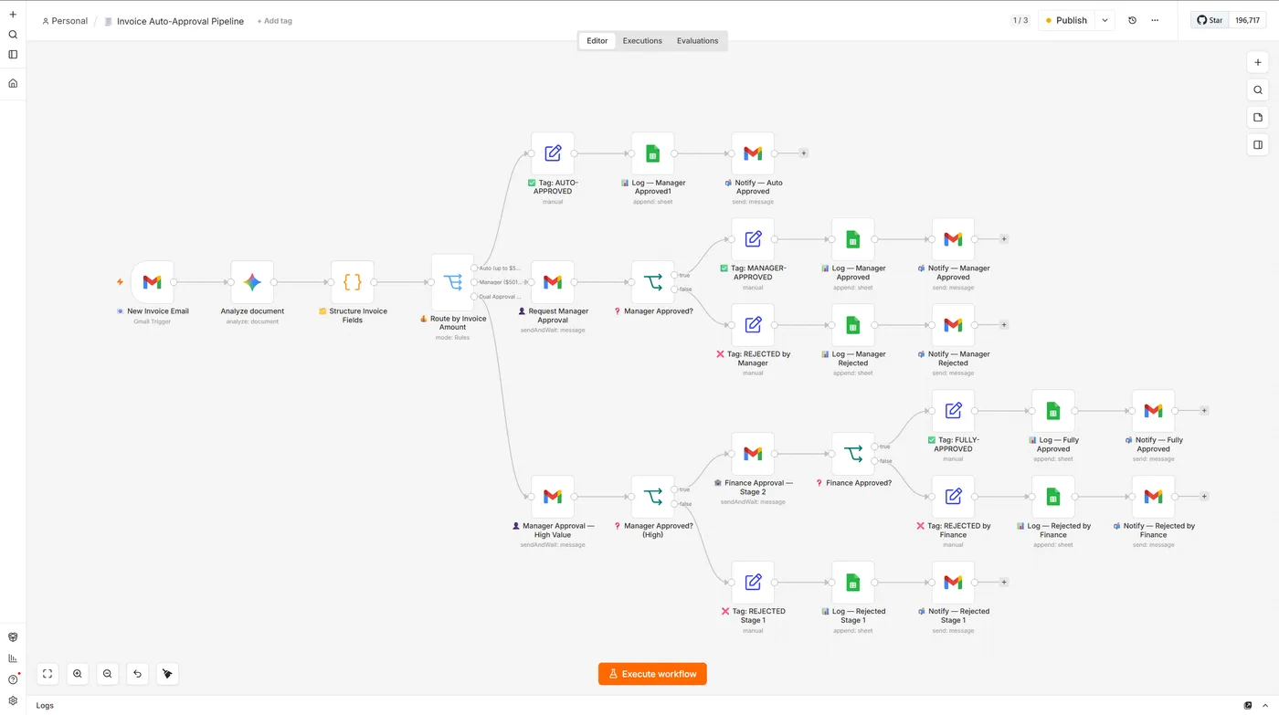
Task: Add node after Notify — Fully Approved plus
Action: click(x=1204, y=411)
